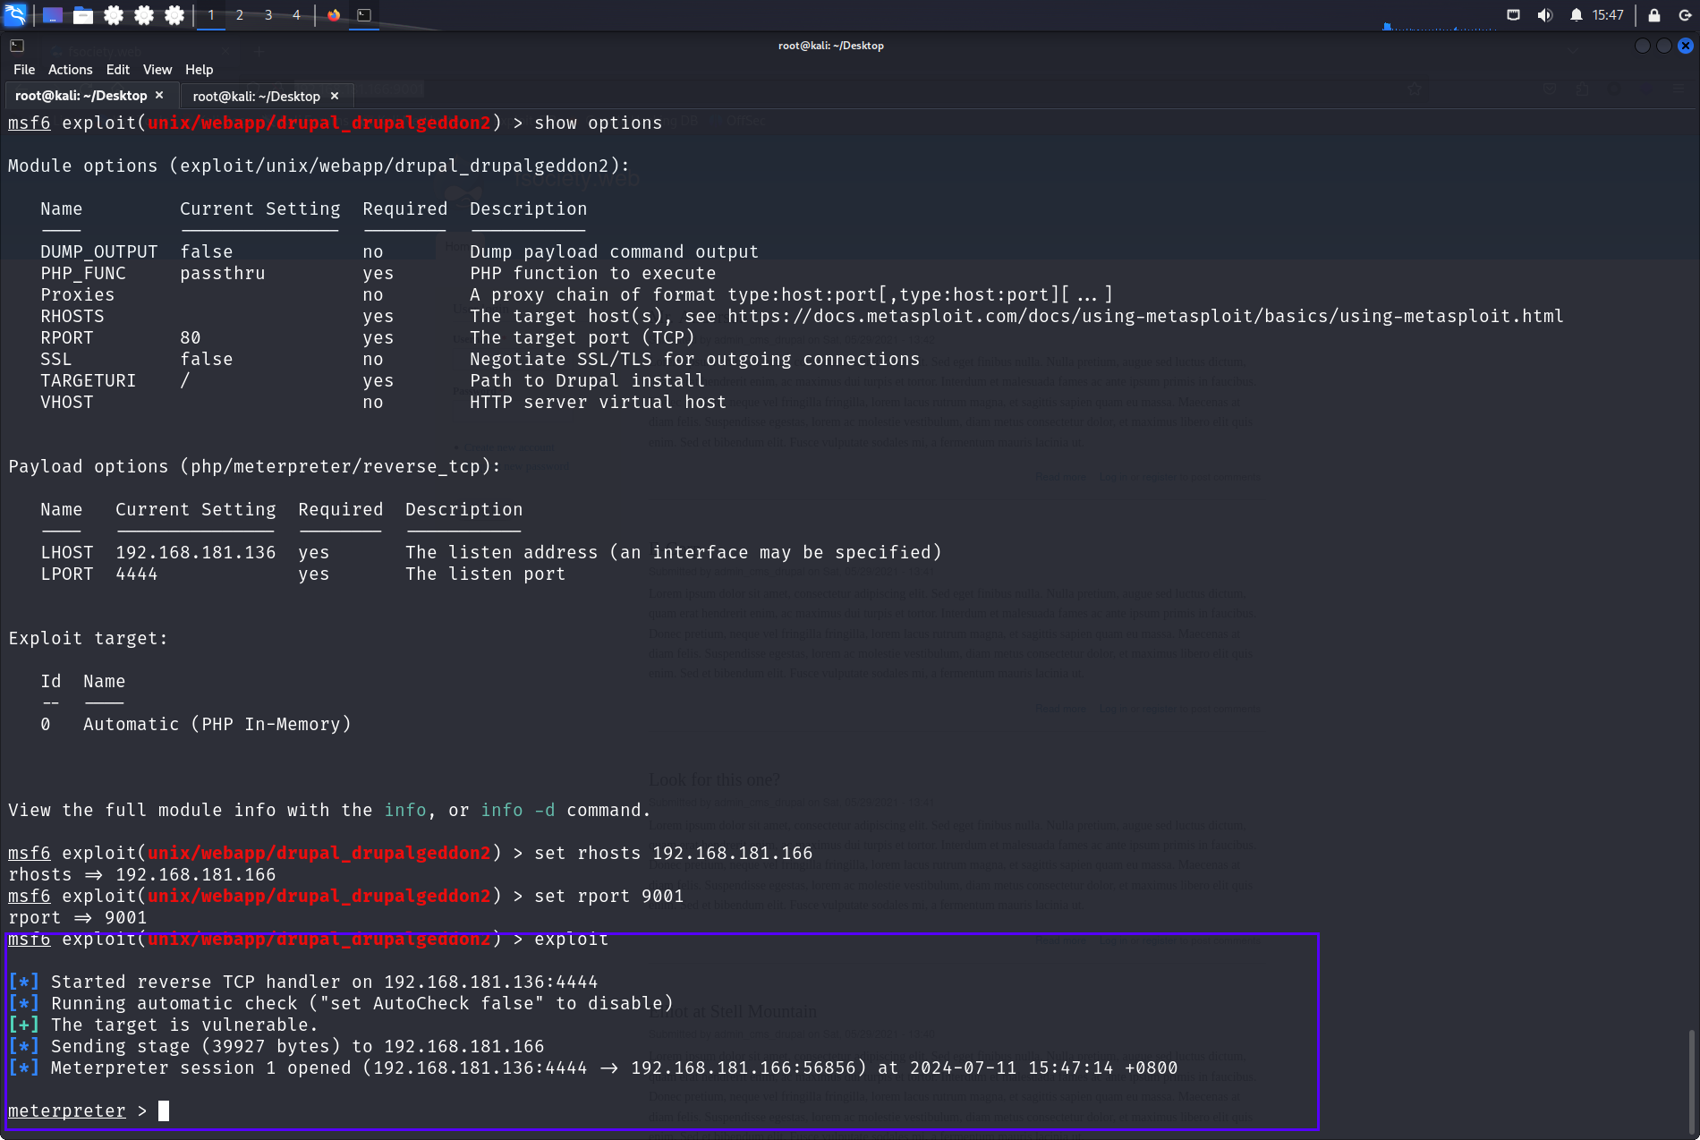Click LPORT value '4444'
The width and height of the screenshot is (1700, 1140).
point(137,574)
